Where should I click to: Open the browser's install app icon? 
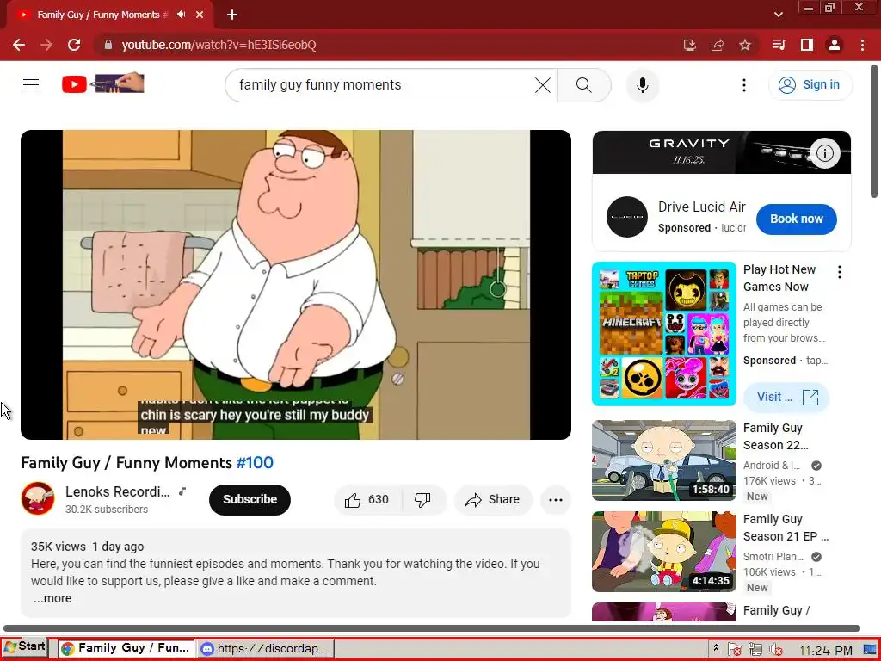click(690, 45)
